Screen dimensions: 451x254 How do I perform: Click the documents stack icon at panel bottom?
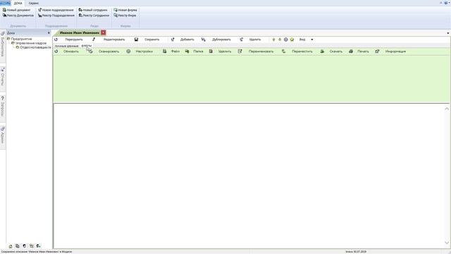[x=18, y=246]
